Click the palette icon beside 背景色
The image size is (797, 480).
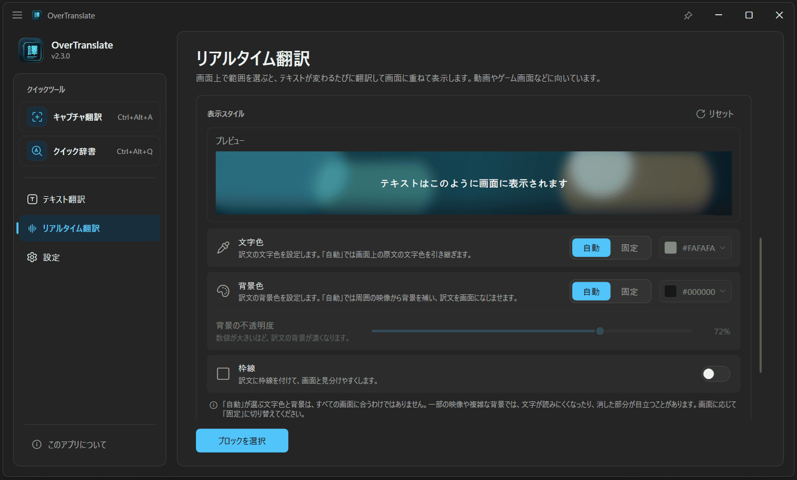223,291
